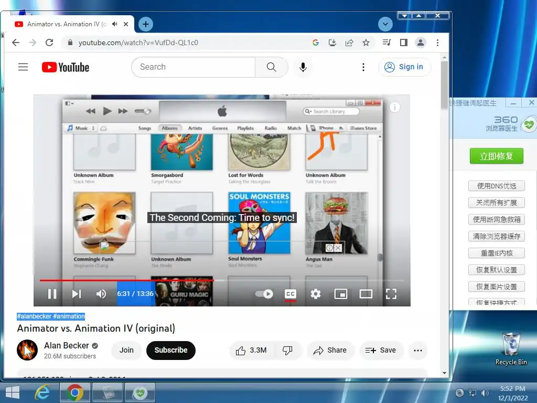Mute the video player volume

101,294
